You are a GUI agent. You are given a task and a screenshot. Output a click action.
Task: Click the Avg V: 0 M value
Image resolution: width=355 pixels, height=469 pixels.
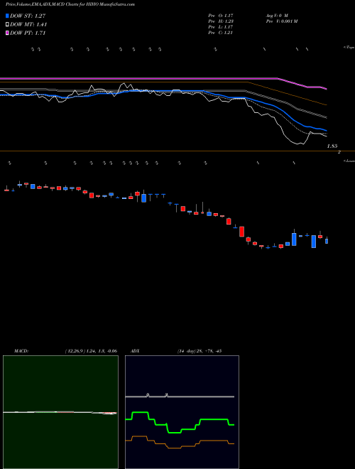[x=277, y=16]
